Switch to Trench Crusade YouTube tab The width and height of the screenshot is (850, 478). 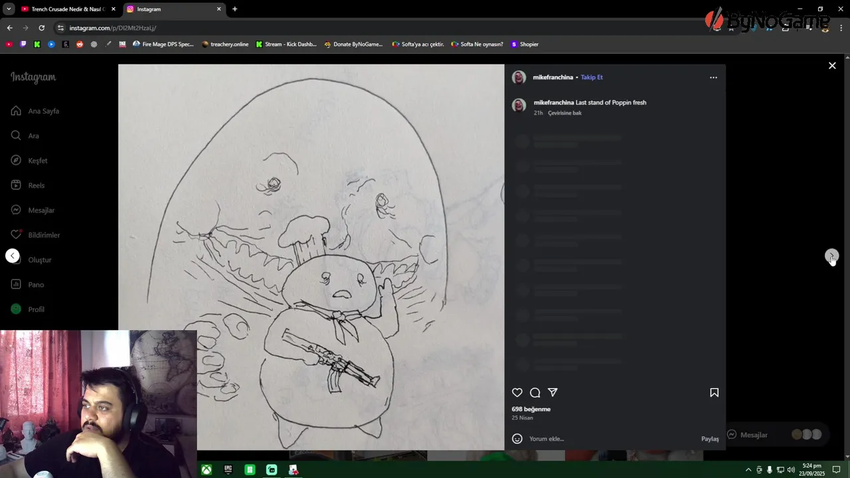click(66, 9)
